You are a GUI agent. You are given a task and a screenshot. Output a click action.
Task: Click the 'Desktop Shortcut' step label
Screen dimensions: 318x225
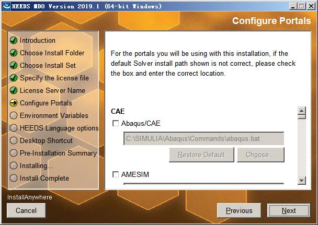tap(46, 141)
